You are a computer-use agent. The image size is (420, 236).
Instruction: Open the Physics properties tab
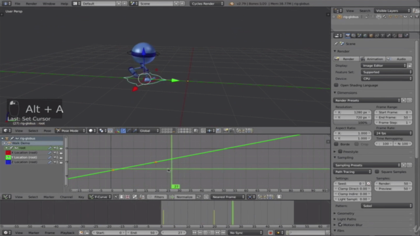(x=406, y=35)
